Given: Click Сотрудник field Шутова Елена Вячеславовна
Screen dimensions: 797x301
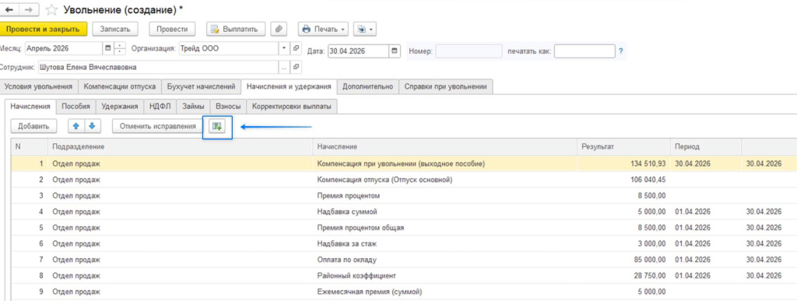Looking at the screenshot, I should click(x=158, y=67).
